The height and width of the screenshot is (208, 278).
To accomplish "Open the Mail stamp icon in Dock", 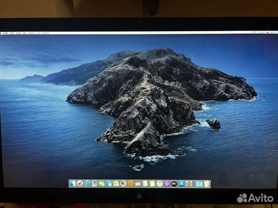I will (94, 184).
